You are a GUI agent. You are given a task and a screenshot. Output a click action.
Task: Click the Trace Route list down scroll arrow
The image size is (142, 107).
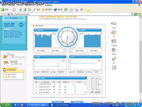[85, 92]
